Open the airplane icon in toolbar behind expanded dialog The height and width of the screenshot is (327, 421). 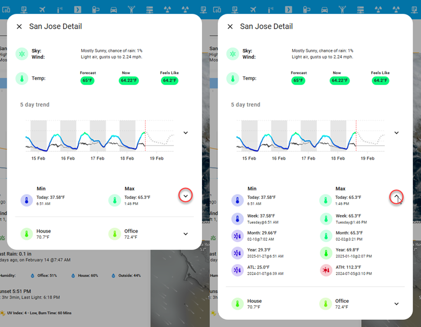(x=253, y=10)
